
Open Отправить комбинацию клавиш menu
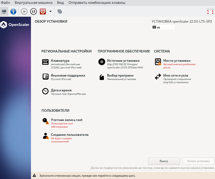click(x=97, y=3)
